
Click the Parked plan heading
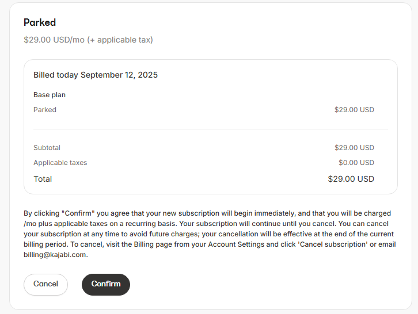[x=40, y=22]
